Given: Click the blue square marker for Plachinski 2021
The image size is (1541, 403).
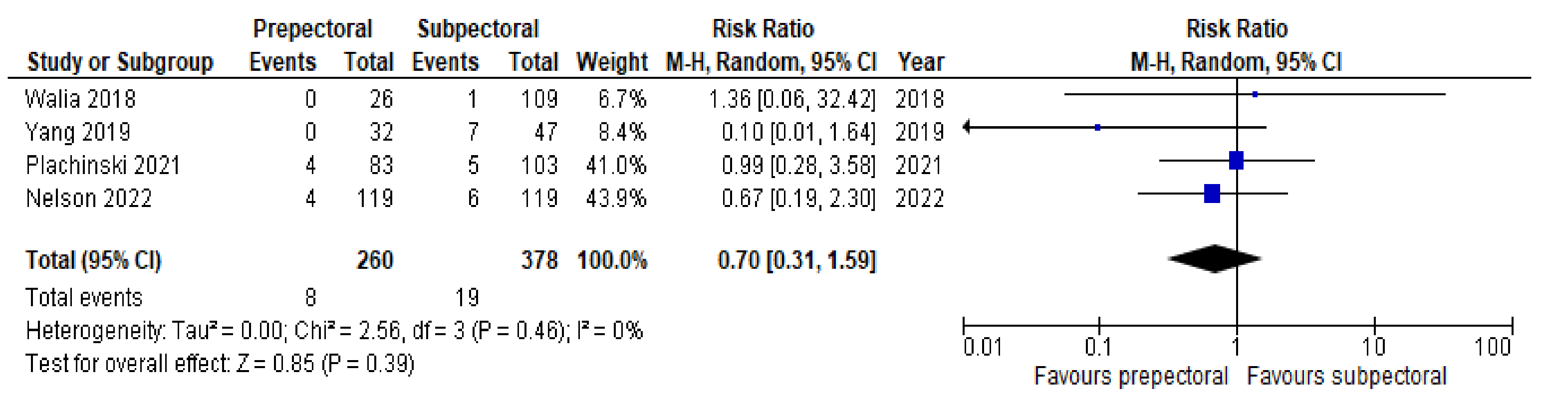Looking at the screenshot, I should 1236,160.
